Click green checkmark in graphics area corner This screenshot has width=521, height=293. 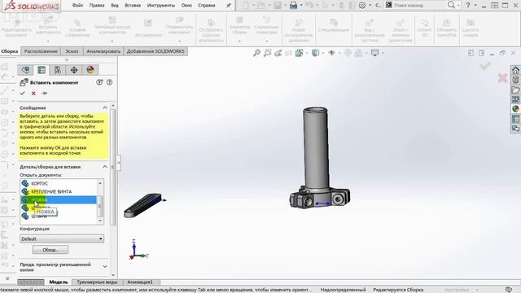tap(485, 66)
